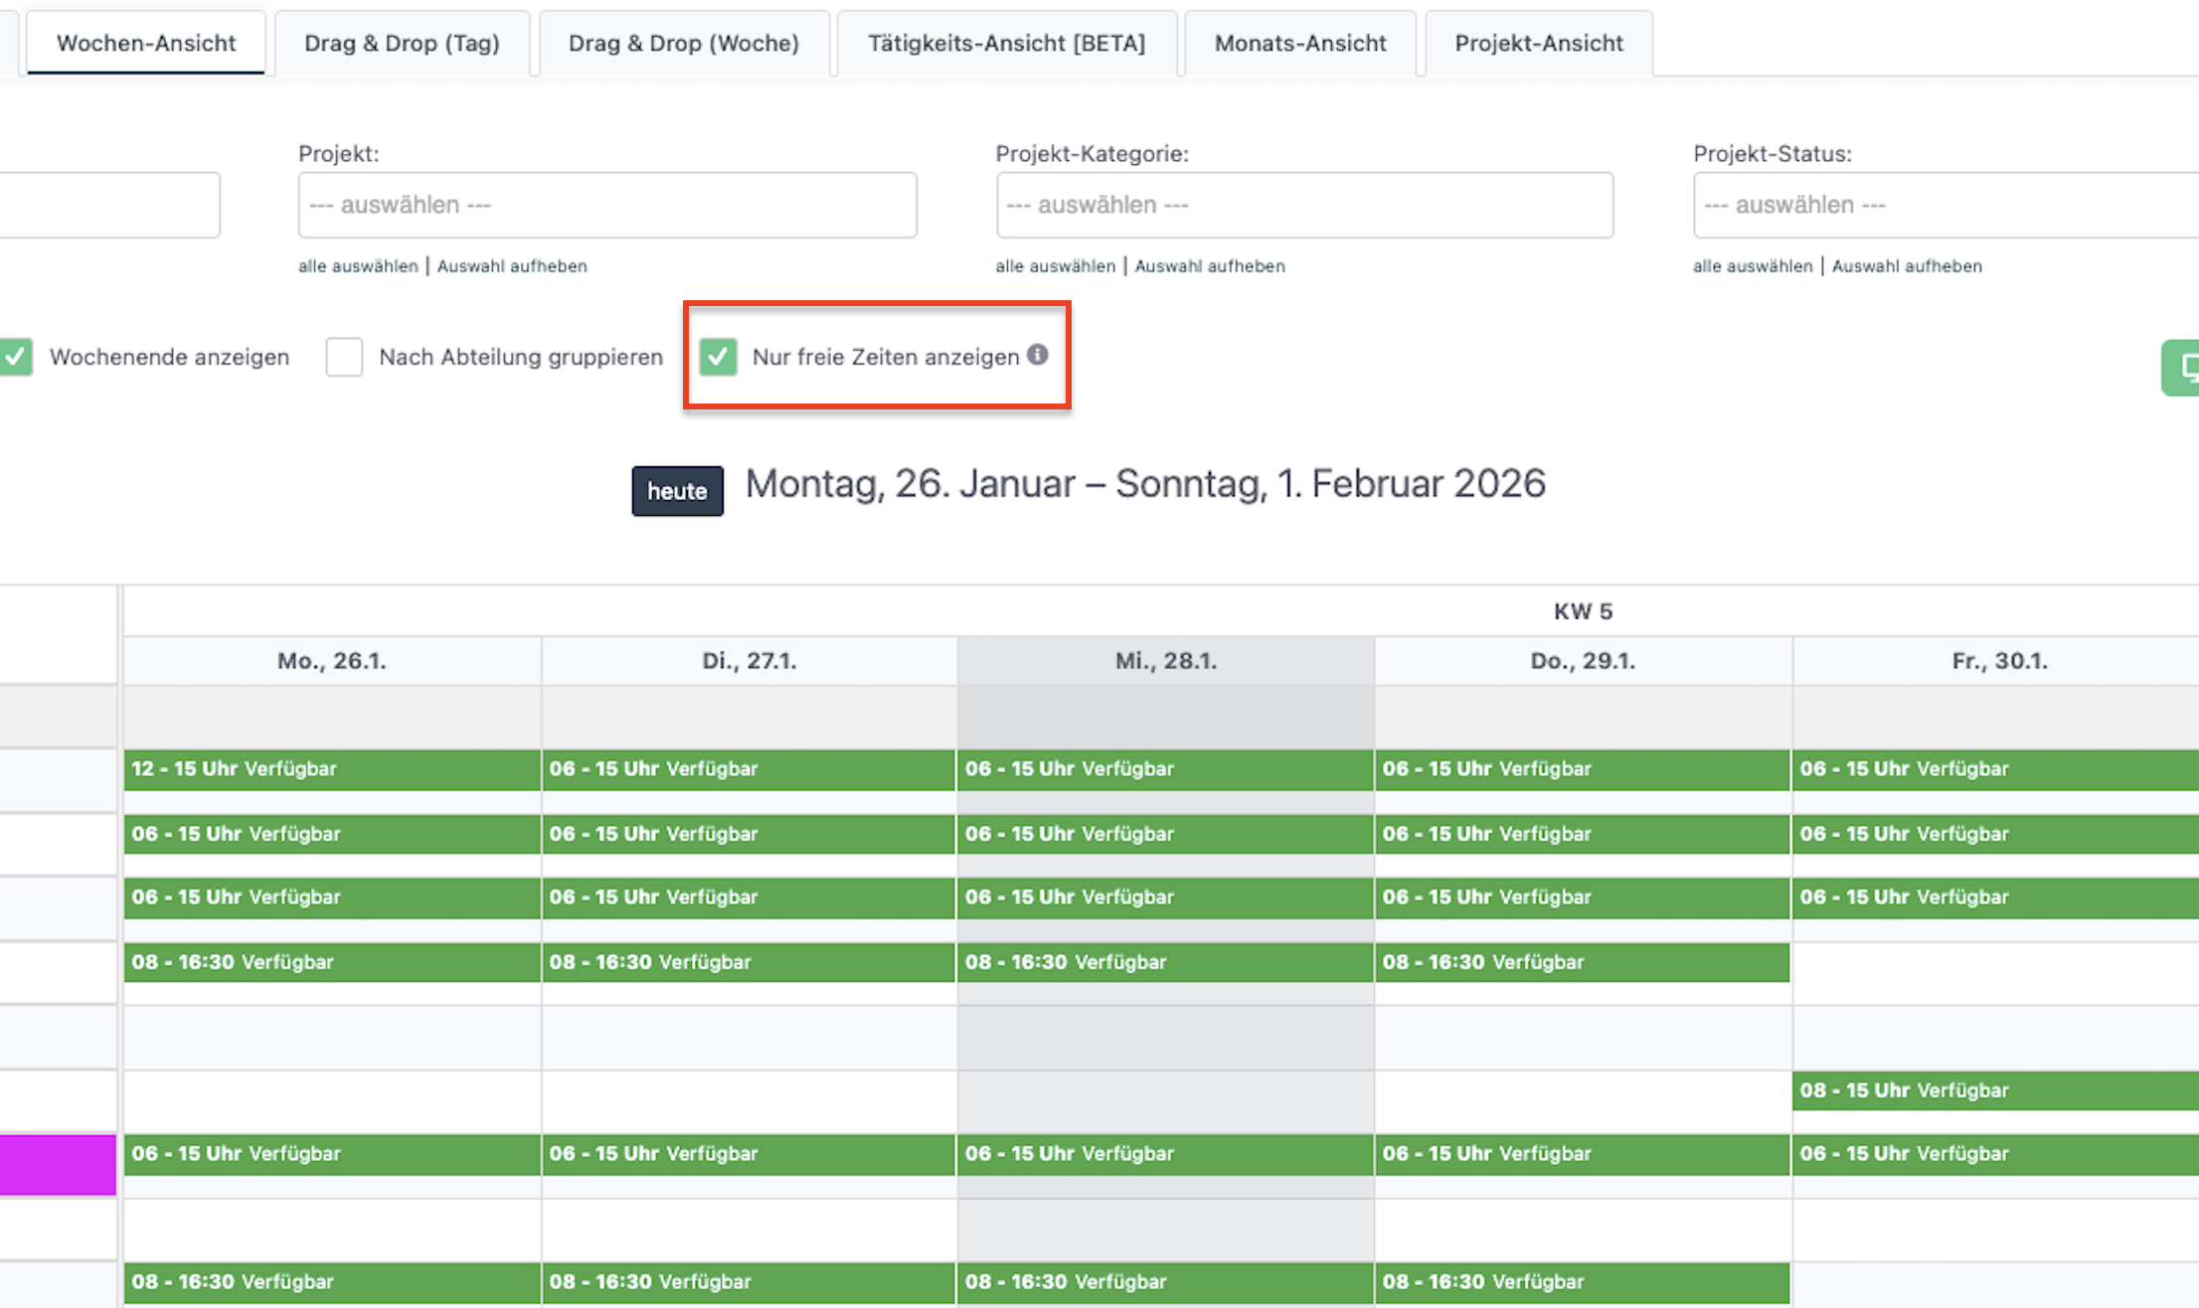Click alle auswählen under Projekt
Screen dimensions: 2199x1308
358,266
